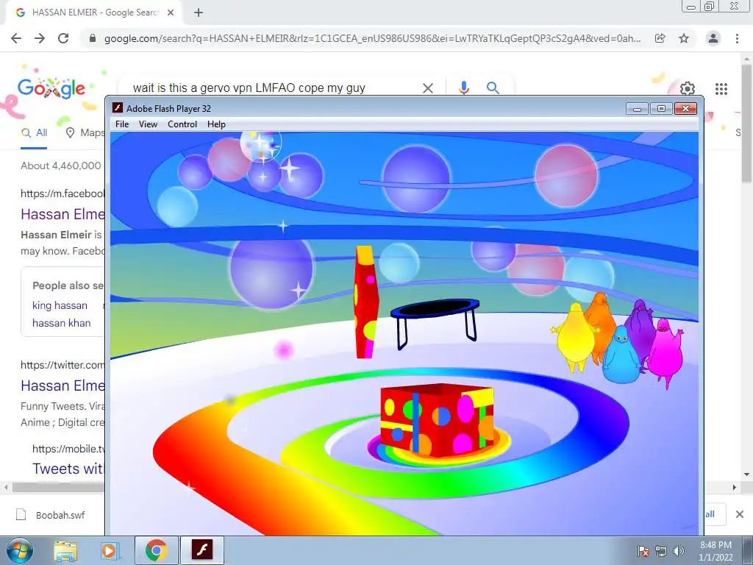Go back in Chrome browser

point(16,38)
